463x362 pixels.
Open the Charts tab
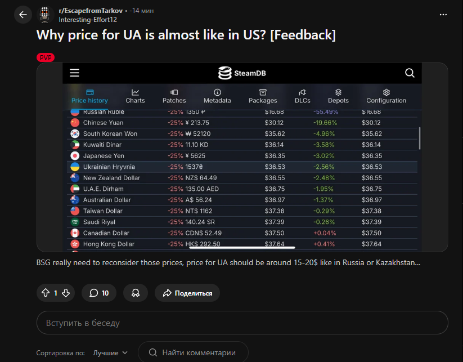click(x=135, y=96)
